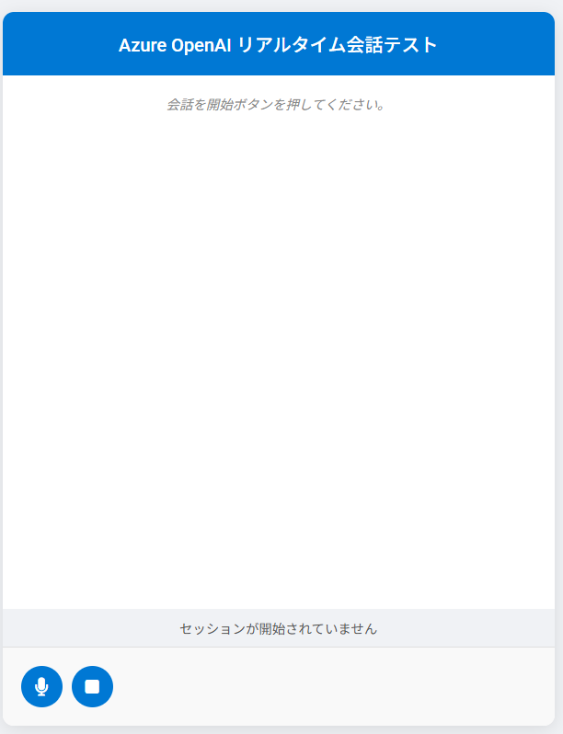
Task: Toggle microphone input on
Action: click(41, 686)
